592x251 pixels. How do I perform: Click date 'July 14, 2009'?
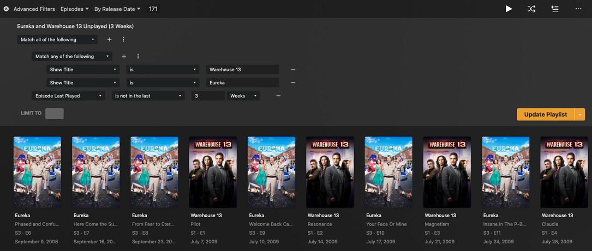tap(322, 242)
